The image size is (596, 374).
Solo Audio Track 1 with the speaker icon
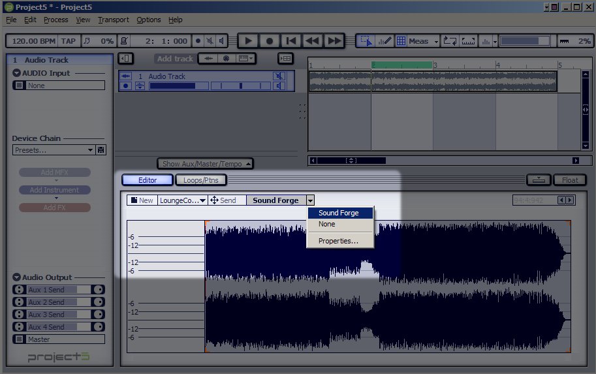[x=279, y=86]
